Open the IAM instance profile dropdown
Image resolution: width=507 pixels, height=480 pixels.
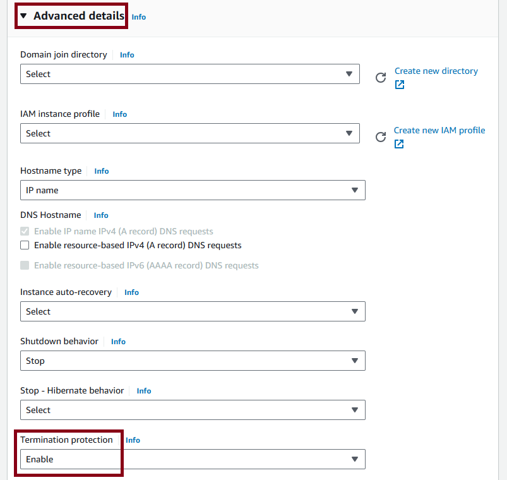pos(190,133)
